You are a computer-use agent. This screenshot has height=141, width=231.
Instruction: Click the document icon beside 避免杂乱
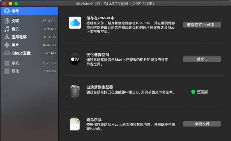tap(75, 124)
